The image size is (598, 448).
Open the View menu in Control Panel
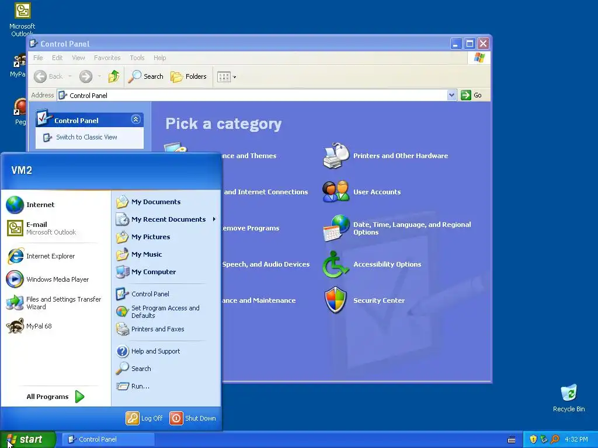pos(78,58)
